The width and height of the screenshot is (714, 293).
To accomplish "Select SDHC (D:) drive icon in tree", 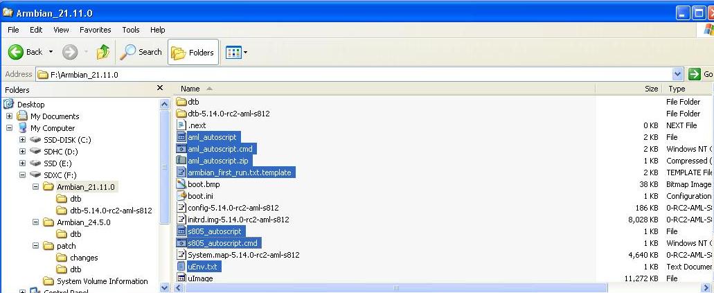I will 35,151.
